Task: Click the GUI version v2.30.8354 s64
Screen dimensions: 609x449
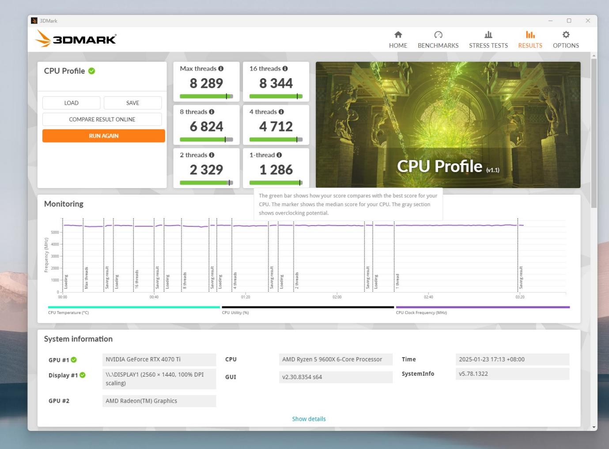Action: 336,377
